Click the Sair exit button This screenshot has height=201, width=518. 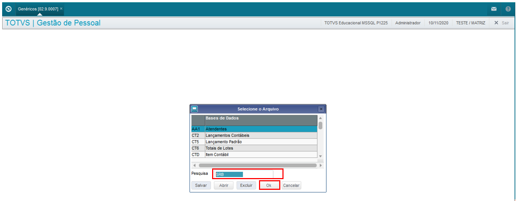(x=501, y=23)
